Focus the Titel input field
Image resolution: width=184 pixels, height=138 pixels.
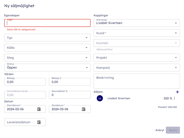click(x=47, y=23)
